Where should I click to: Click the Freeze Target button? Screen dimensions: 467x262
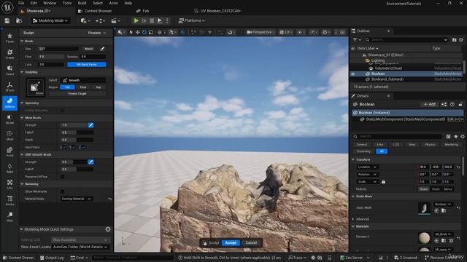[77, 94]
